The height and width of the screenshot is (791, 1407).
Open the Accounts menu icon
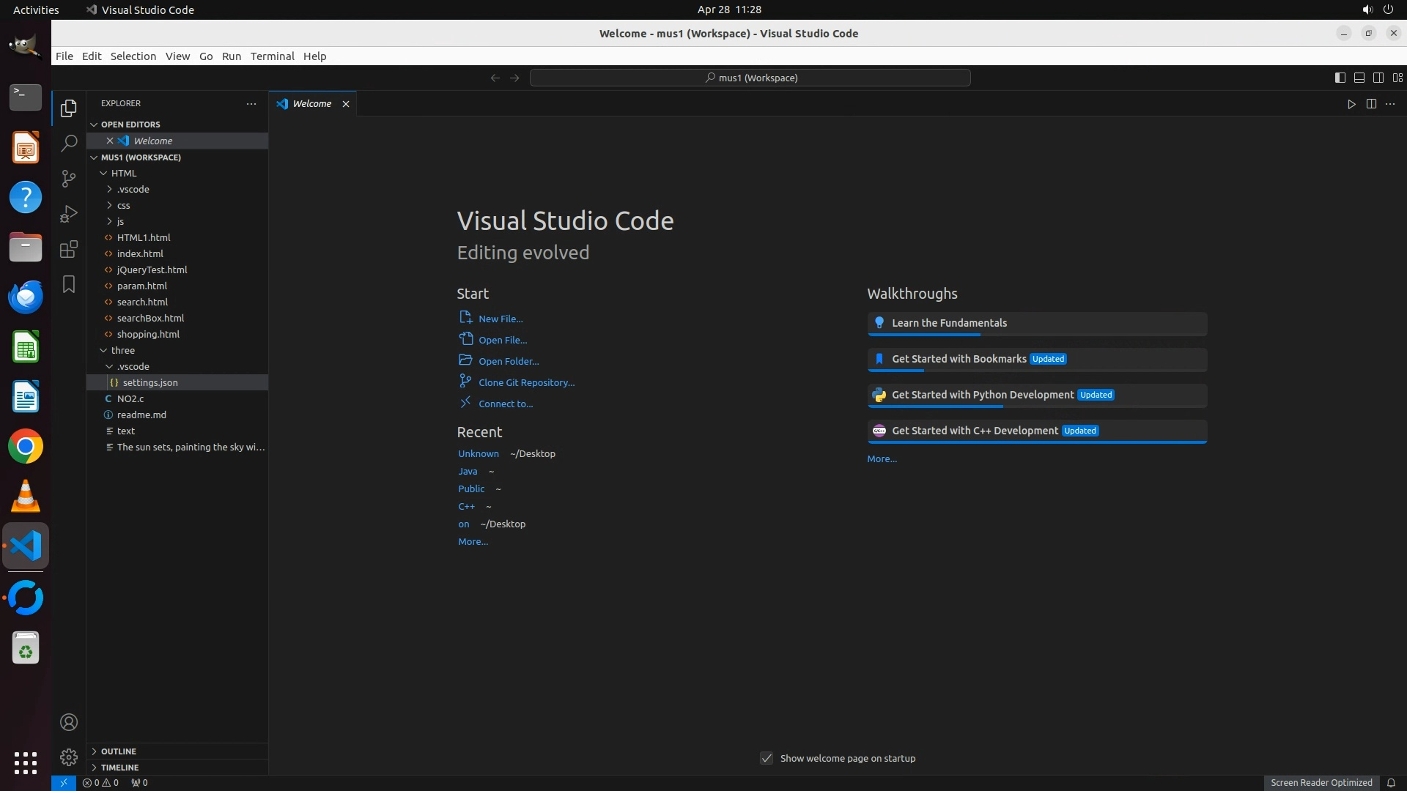coord(69,722)
